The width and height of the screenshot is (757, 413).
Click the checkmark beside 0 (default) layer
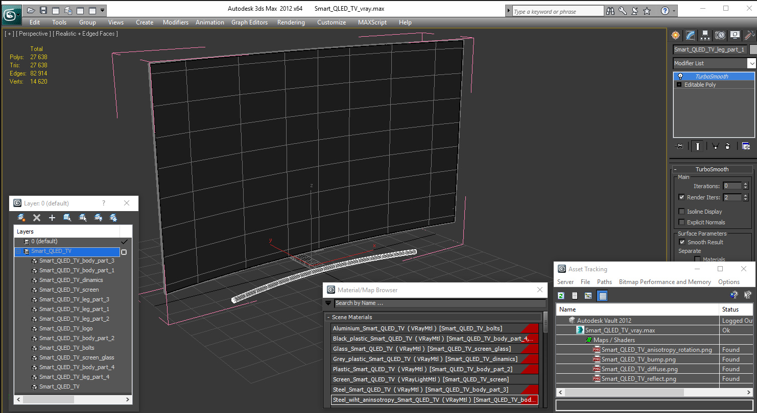coord(124,242)
